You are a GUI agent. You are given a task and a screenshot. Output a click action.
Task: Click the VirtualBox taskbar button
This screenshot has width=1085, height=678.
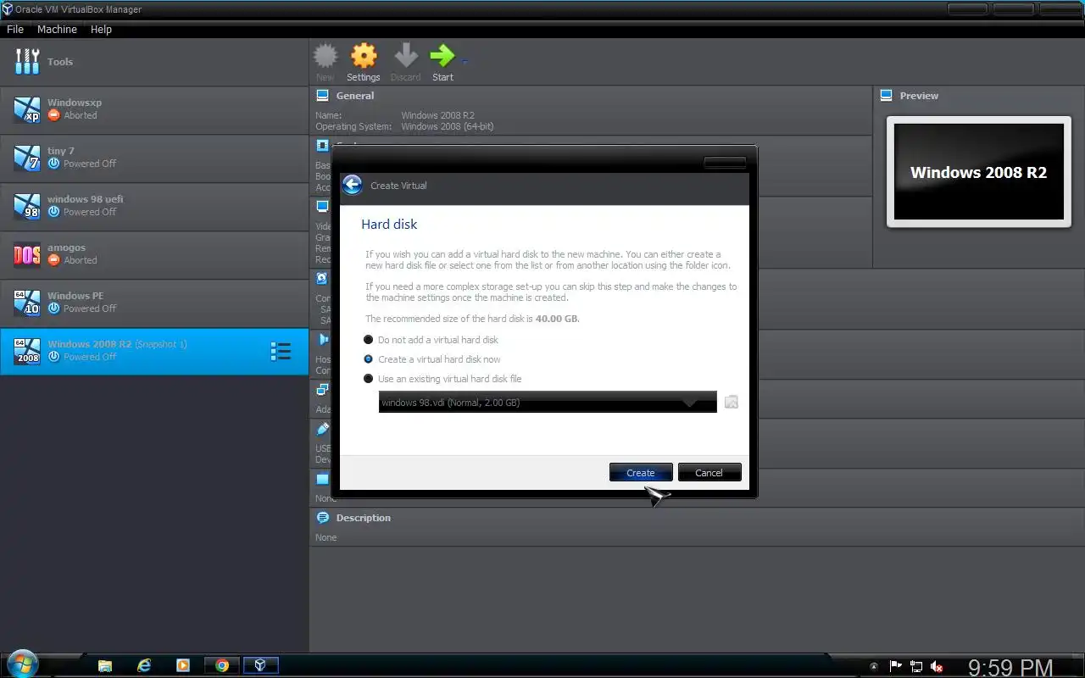[260, 665]
